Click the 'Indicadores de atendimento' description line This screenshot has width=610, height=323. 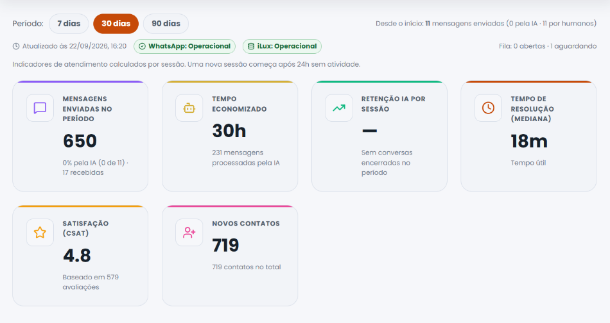click(186, 65)
